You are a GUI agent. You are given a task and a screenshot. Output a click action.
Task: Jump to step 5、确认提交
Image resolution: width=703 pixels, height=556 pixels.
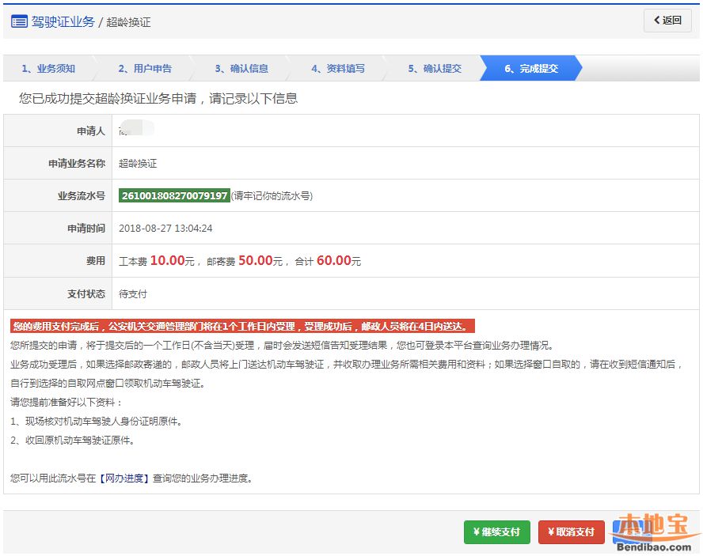(435, 69)
